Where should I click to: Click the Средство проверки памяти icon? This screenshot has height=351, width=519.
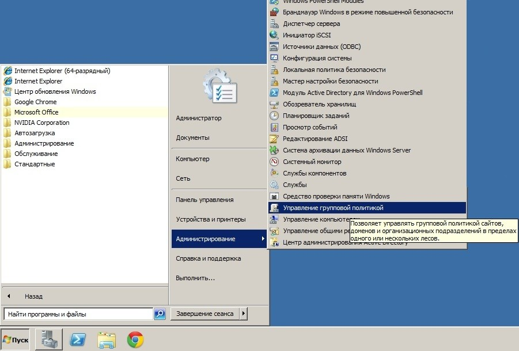(x=274, y=196)
